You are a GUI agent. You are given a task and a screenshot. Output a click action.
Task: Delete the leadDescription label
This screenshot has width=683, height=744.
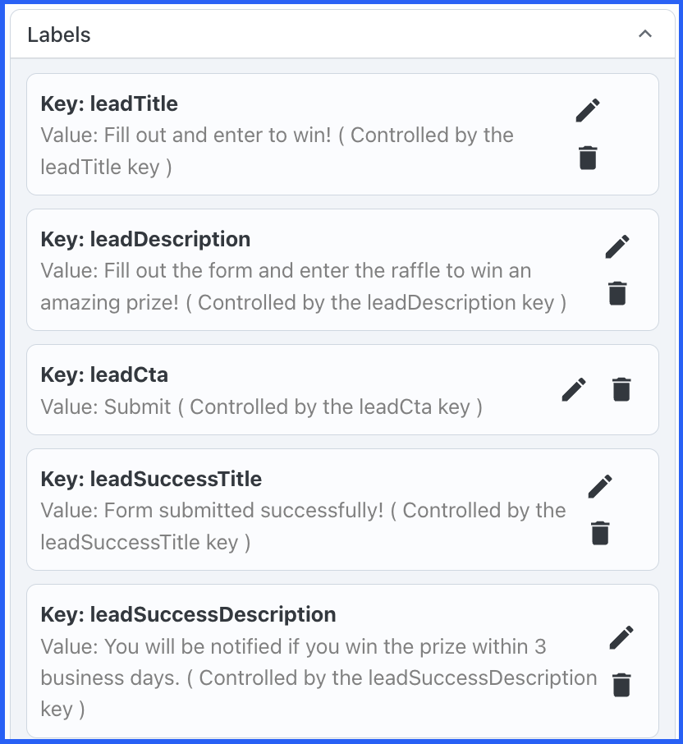pyautogui.click(x=617, y=293)
